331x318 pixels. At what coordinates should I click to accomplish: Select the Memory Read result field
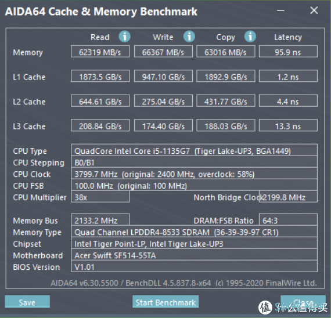pos(100,51)
